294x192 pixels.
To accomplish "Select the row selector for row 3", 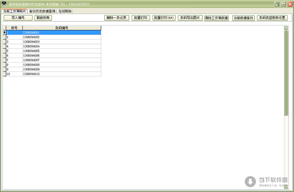I will [4, 42].
